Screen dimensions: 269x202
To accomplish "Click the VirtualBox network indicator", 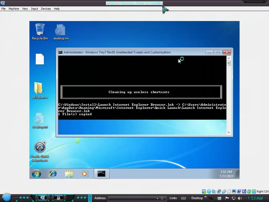I will 219,191.
